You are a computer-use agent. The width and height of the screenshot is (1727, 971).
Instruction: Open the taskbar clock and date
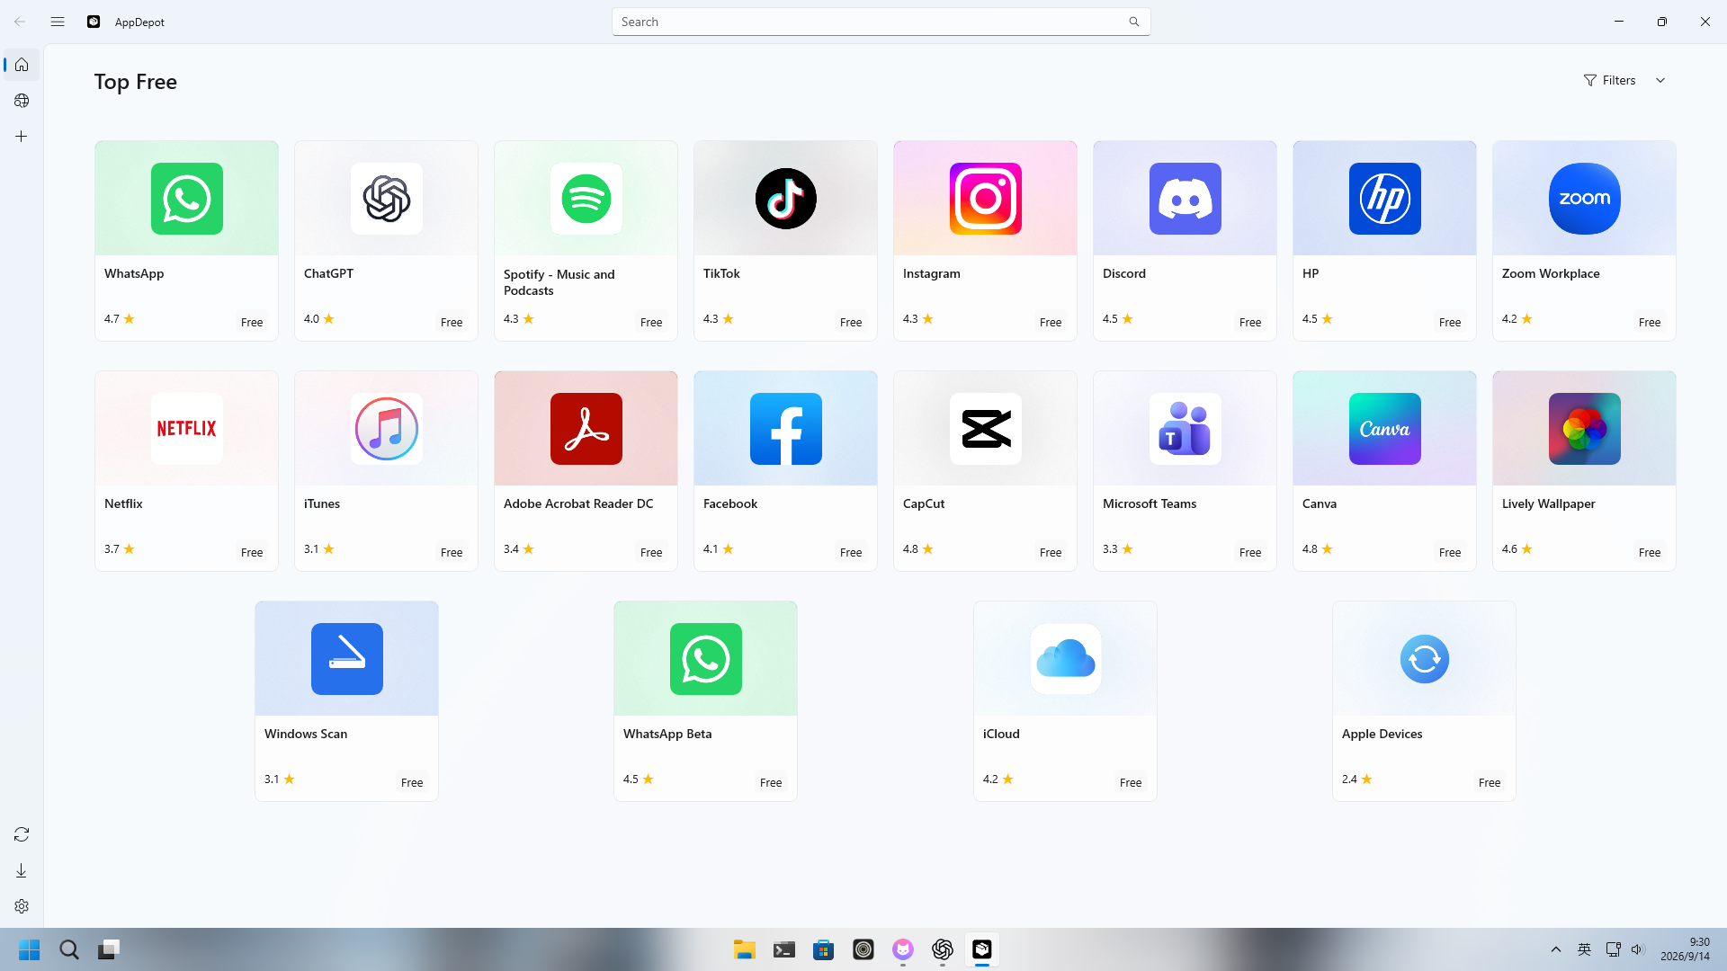click(x=1685, y=949)
